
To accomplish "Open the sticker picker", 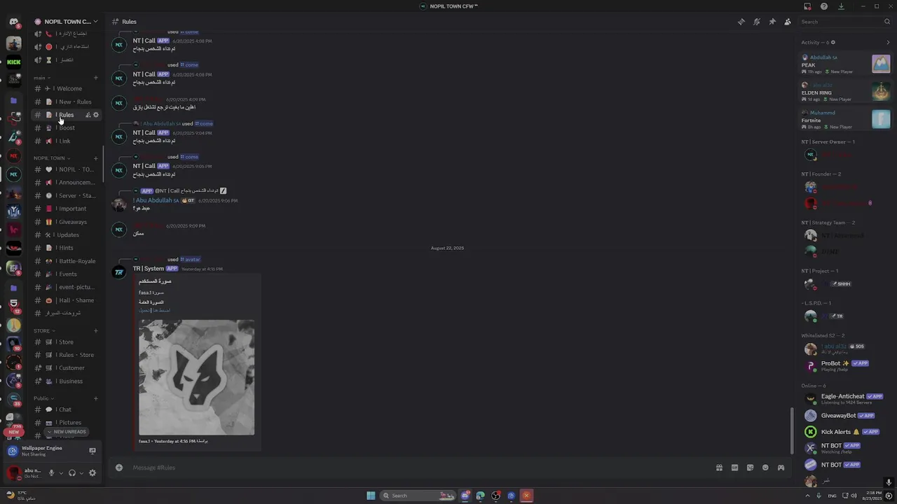I will (x=750, y=468).
